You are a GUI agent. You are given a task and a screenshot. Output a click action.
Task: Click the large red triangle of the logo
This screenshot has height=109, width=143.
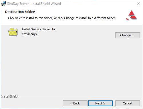point(132,13)
